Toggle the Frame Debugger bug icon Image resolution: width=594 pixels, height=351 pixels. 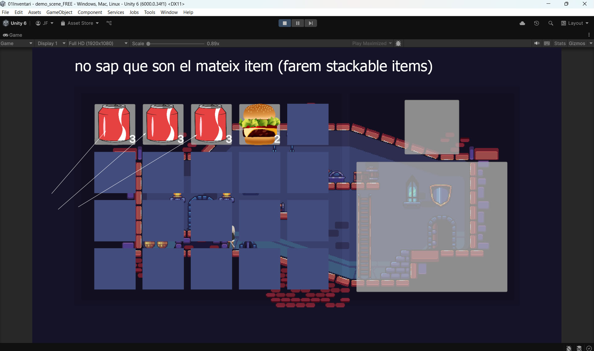pyautogui.click(x=399, y=43)
